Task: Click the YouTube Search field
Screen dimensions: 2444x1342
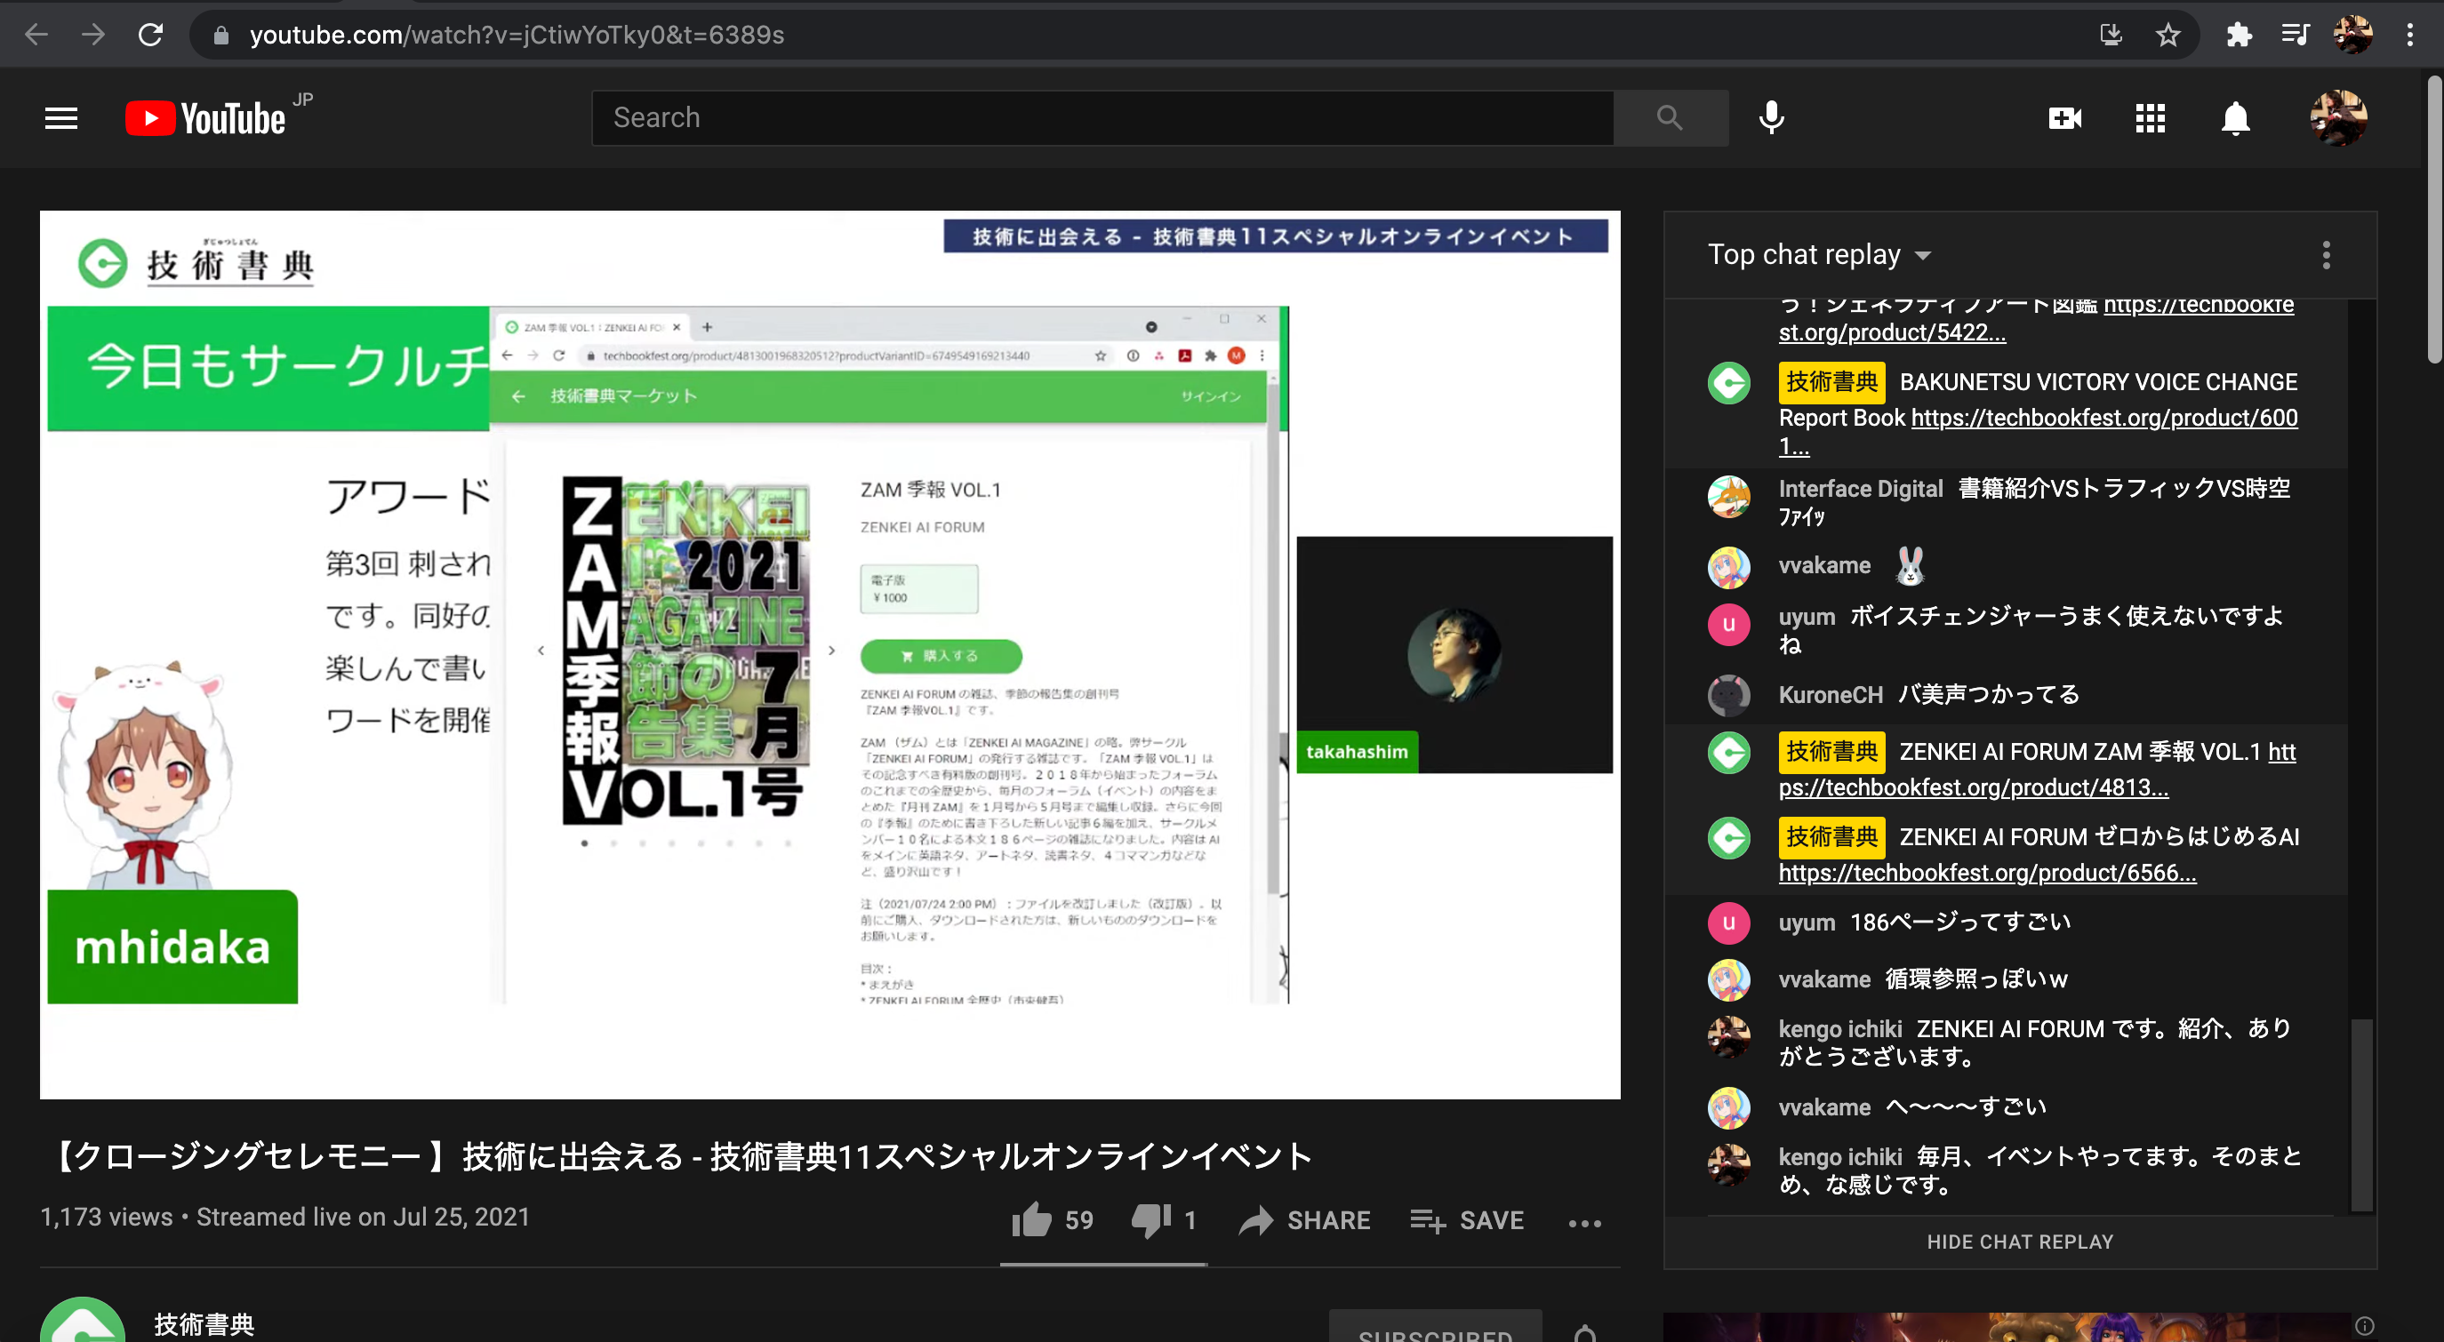Action: pyautogui.click(x=1102, y=117)
